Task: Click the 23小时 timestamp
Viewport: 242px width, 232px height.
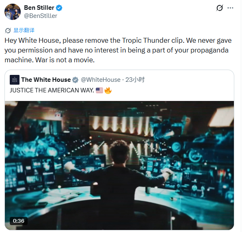Action: pos(135,80)
